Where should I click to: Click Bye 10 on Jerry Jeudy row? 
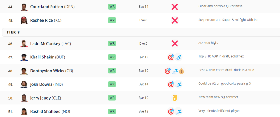[x=143, y=98]
